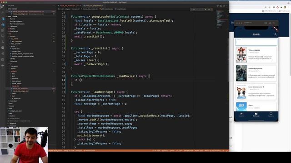Open the Extensions view in activity bar
Screen dimensions: 291x163
[x=3, y=30]
